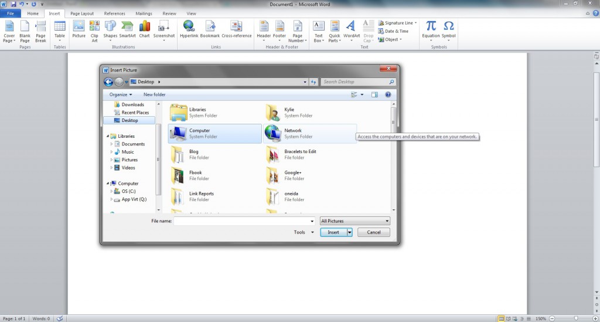Collapse the Computer tree node
Viewport: 600px width, 322px height.
pyautogui.click(x=108, y=184)
